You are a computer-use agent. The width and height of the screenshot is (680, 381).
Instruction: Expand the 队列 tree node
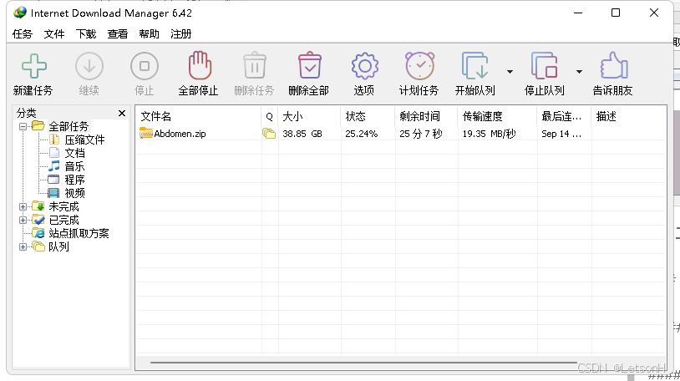(23, 247)
